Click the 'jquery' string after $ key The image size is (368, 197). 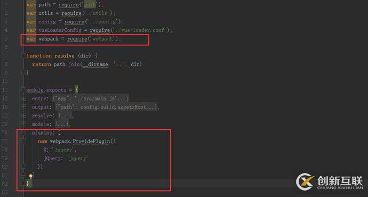pyautogui.click(x=63, y=150)
